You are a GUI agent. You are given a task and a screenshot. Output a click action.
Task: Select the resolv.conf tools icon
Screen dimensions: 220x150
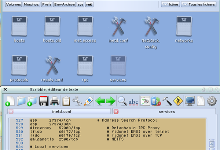(x=52, y=65)
